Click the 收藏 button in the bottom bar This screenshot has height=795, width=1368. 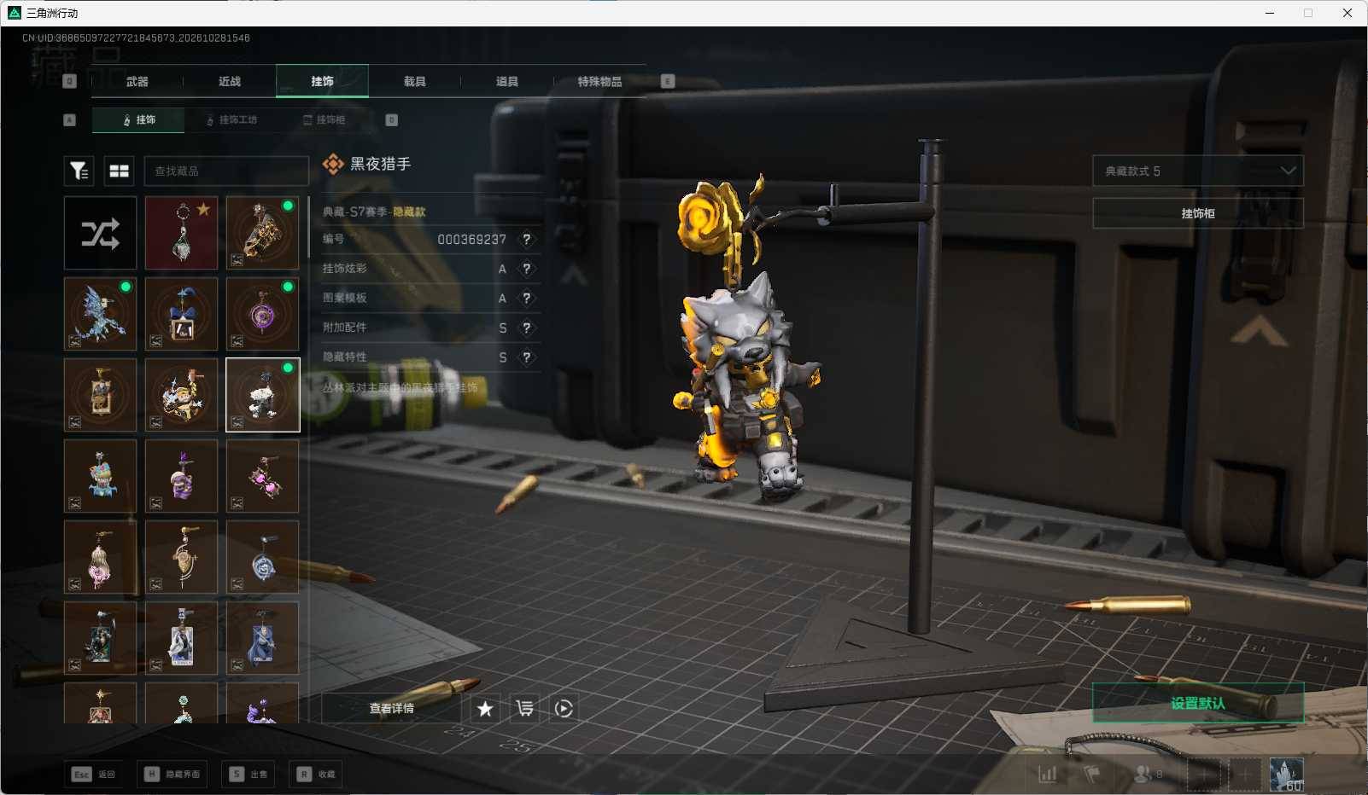[x=317, y=774]
